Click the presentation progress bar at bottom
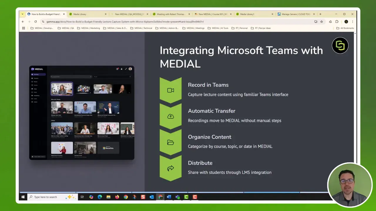The width and height of the screenshot is (376, 211). [x=173, y=193]
